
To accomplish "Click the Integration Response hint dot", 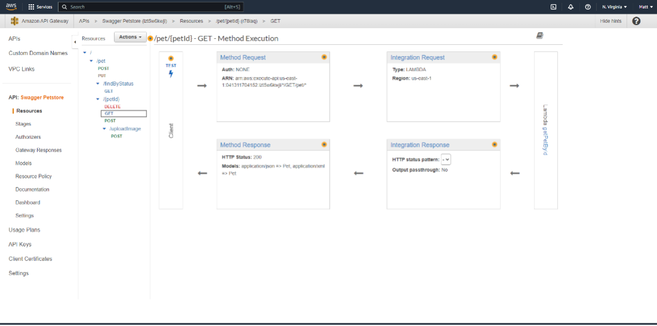I will point(495,144).
